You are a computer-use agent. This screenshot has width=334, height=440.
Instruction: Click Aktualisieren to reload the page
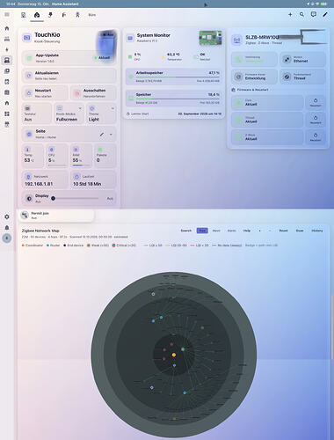(x=69, y=76)
